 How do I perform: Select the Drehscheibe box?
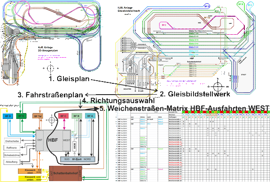pyautogui.click(x=12, y=141)
